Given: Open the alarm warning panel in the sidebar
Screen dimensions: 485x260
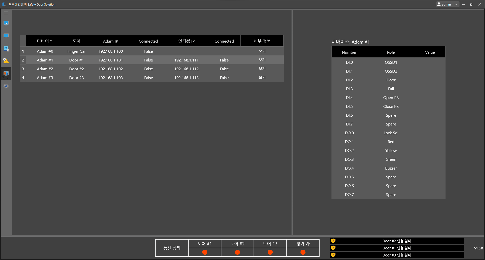Looking at the screenshot, I should [x=6, y=61].
